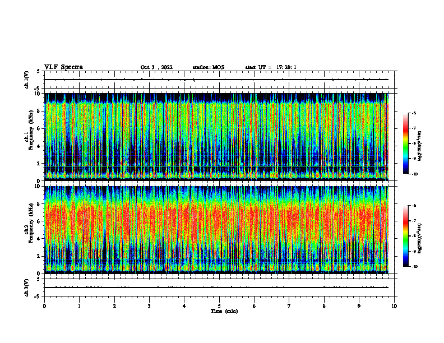
Task: Click the "-7" label on ch.2 colorbar
Action: [x=414, y=221]
